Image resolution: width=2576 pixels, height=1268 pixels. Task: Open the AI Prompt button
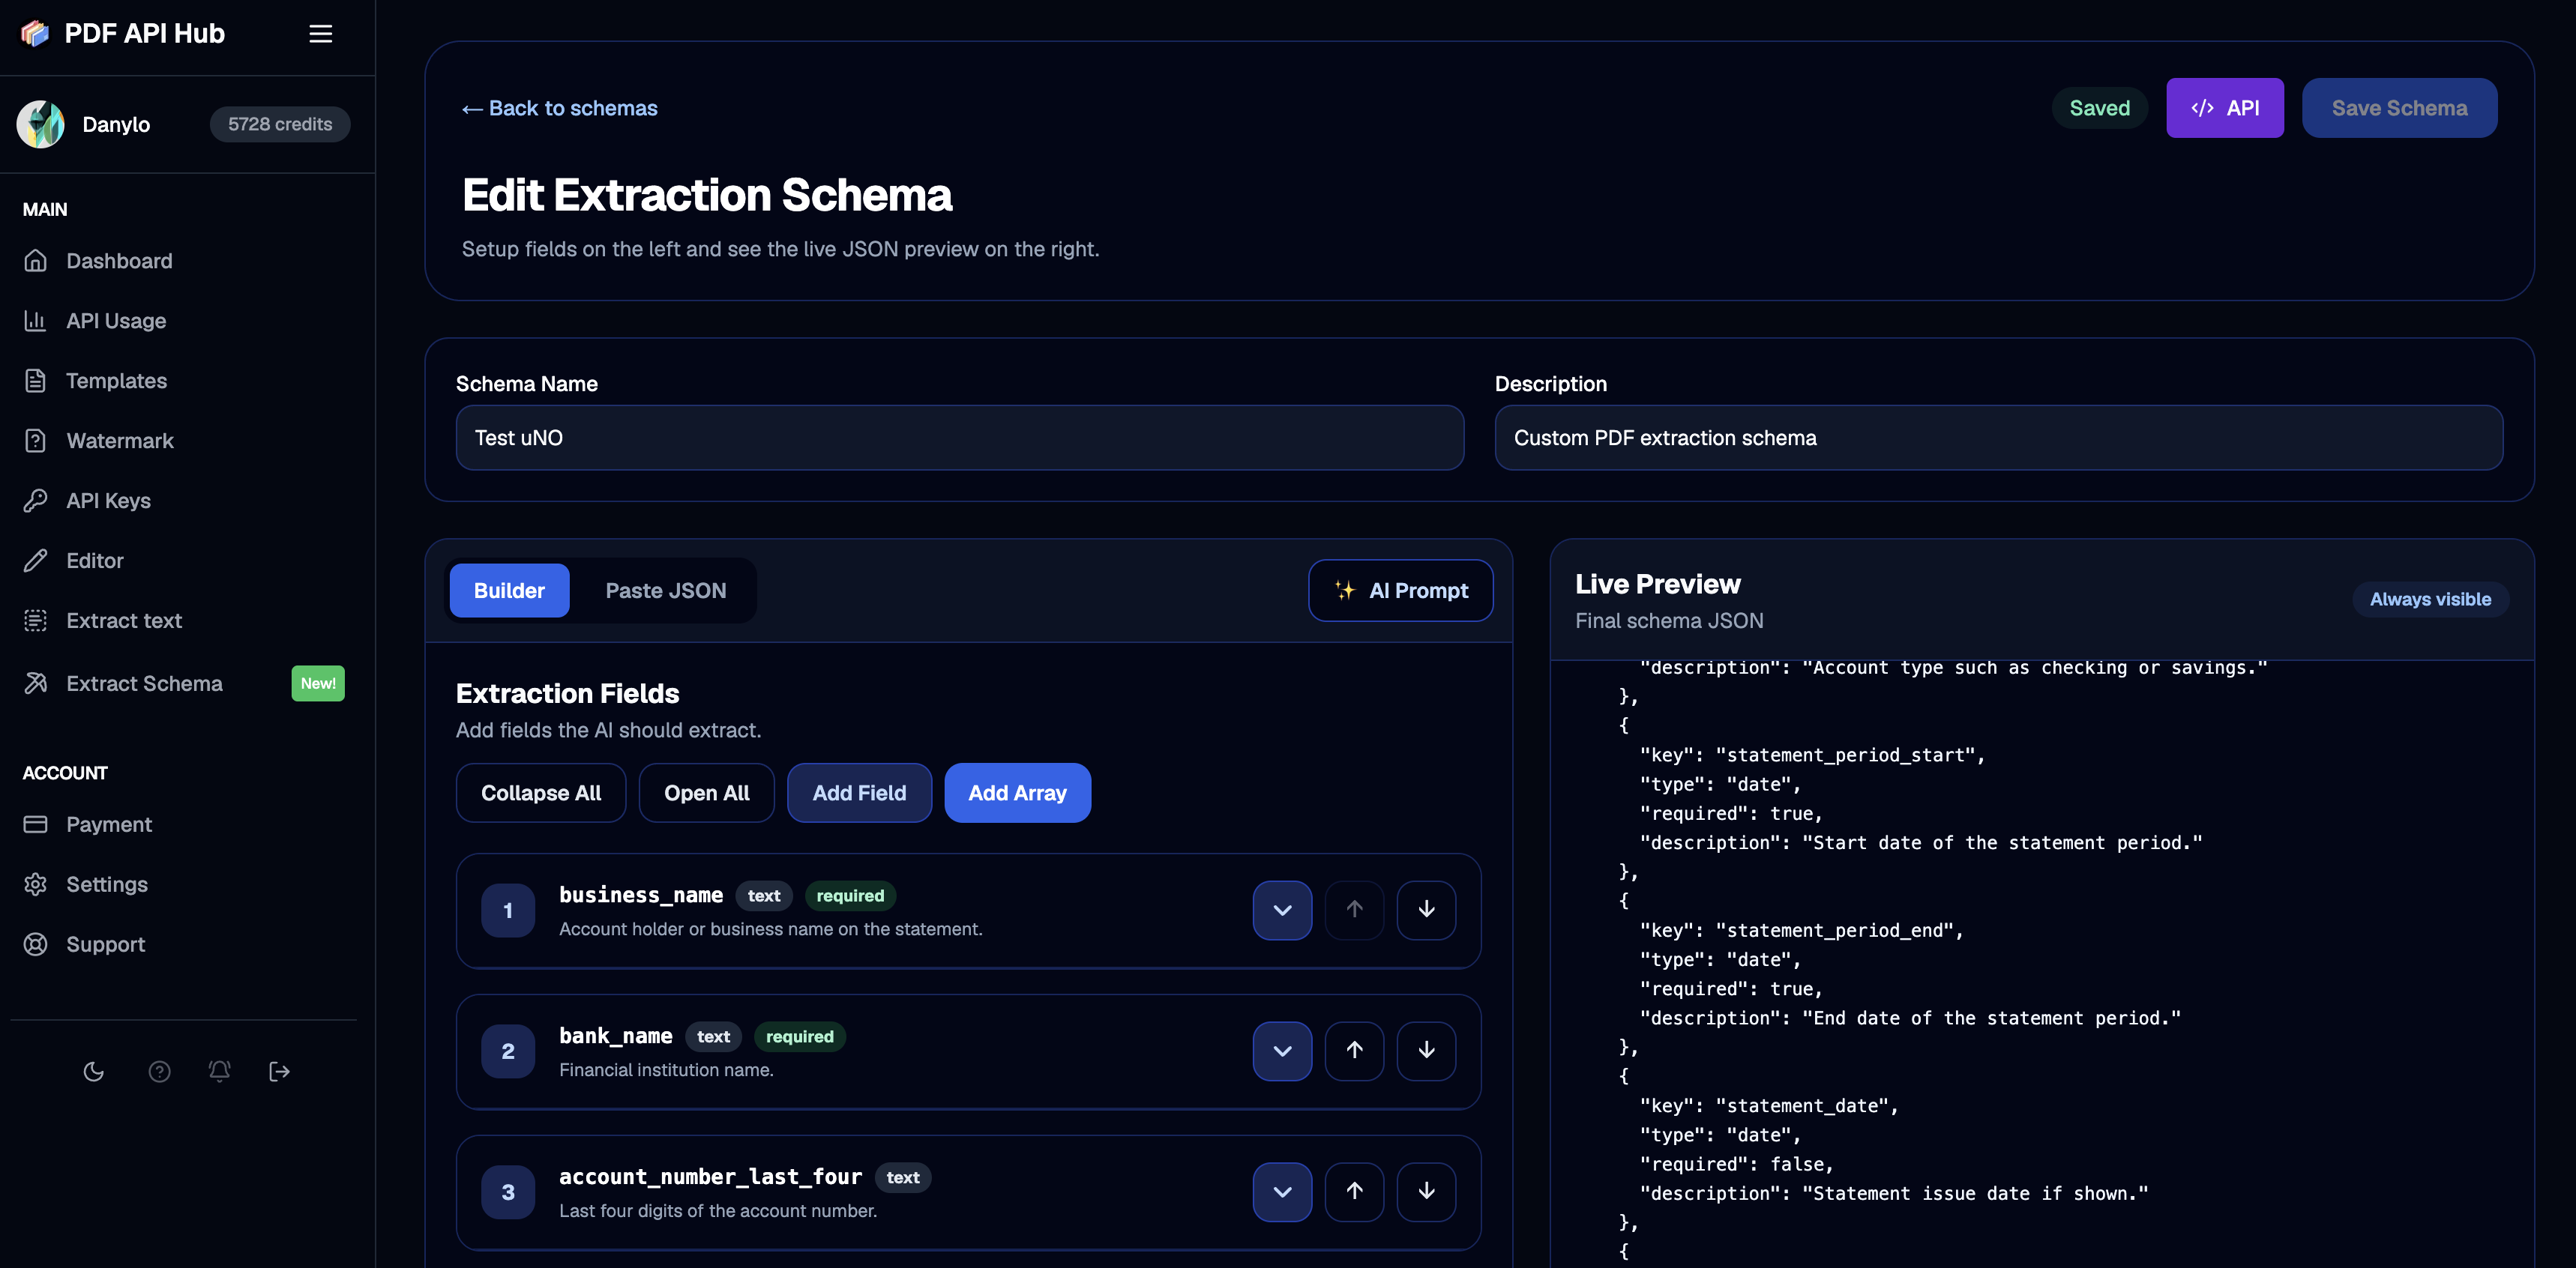tap(1401, 591)
